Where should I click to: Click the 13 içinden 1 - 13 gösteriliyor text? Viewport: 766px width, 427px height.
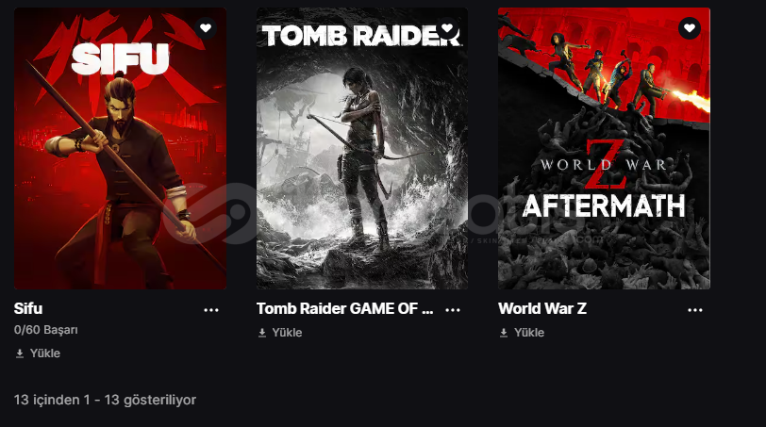point(105,401)
